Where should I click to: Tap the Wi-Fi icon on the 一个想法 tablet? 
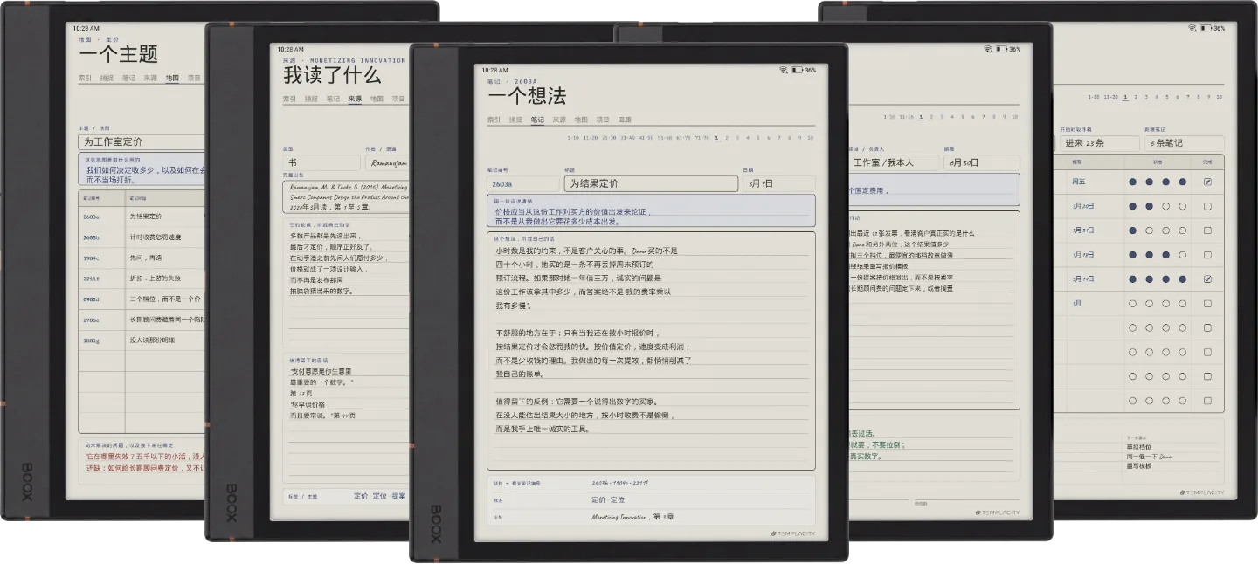coord(785,70)
